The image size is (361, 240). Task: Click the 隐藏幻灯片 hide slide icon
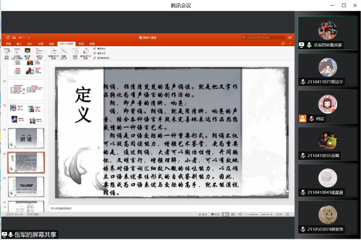click(63, 51)
